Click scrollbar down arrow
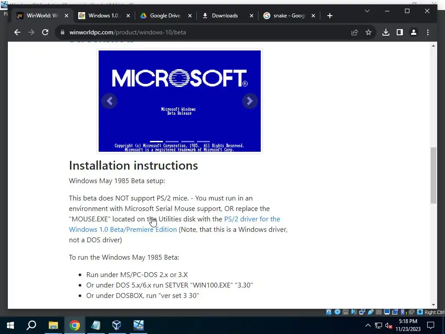The width and height of the screenshot is (445, 334). point(433,305)
